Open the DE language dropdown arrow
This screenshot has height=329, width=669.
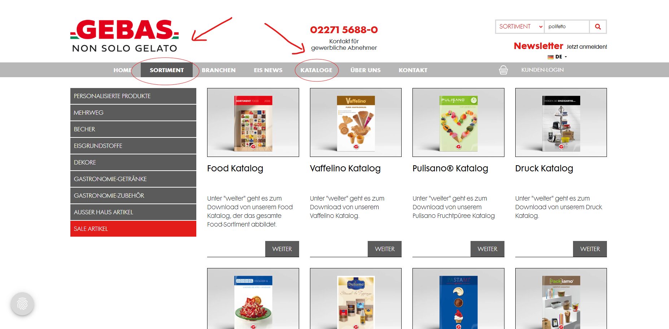pos(565,57)
